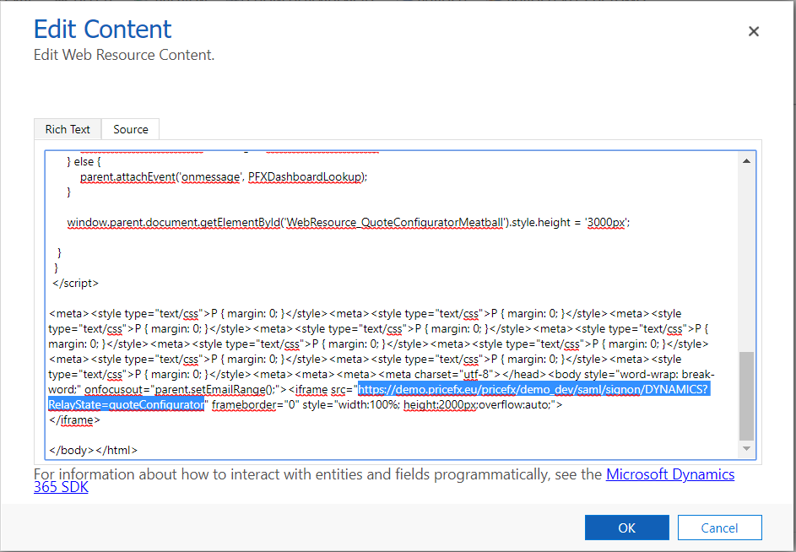Switch to the Rich Text tab
Screen dimensions: 796x552
click(68, 129)
